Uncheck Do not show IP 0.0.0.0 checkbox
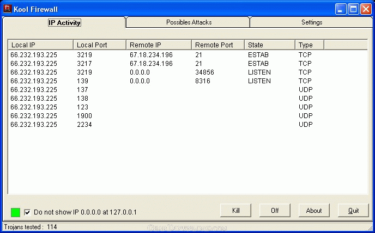 coord(27,212)
